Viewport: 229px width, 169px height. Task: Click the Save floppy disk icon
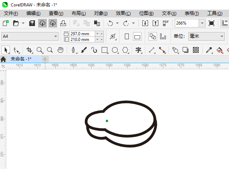tap(32, 23)
